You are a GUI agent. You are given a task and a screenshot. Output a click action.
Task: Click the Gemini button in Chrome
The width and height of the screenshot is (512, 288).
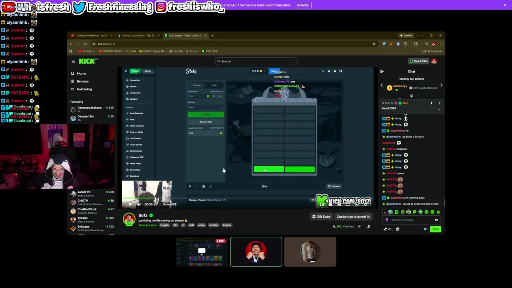pyautogui.click(x=406, y=36)
